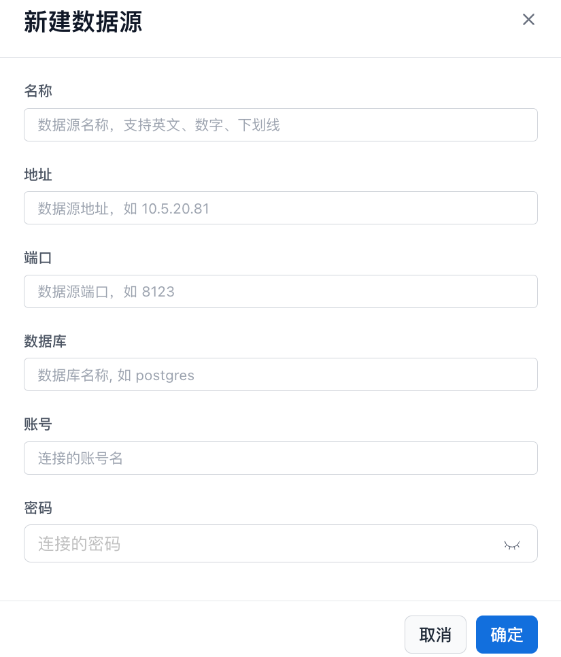Focus the 名称 name input field

pyautogui.click(x=280, y=125)
